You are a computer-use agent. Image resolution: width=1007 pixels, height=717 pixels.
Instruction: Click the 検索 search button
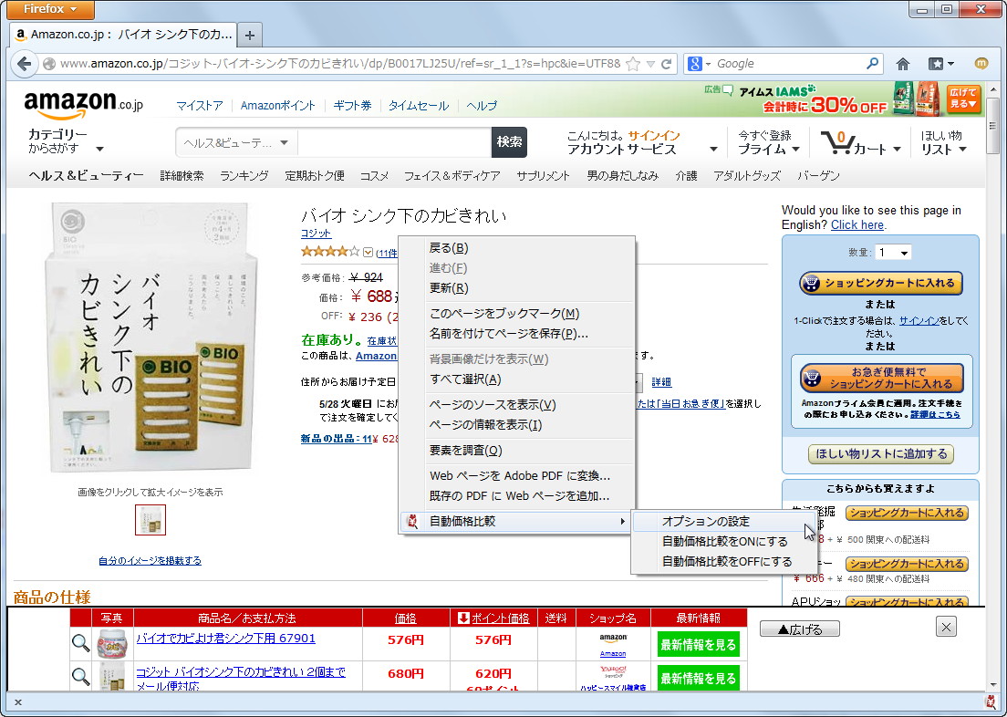click(509, 142)
